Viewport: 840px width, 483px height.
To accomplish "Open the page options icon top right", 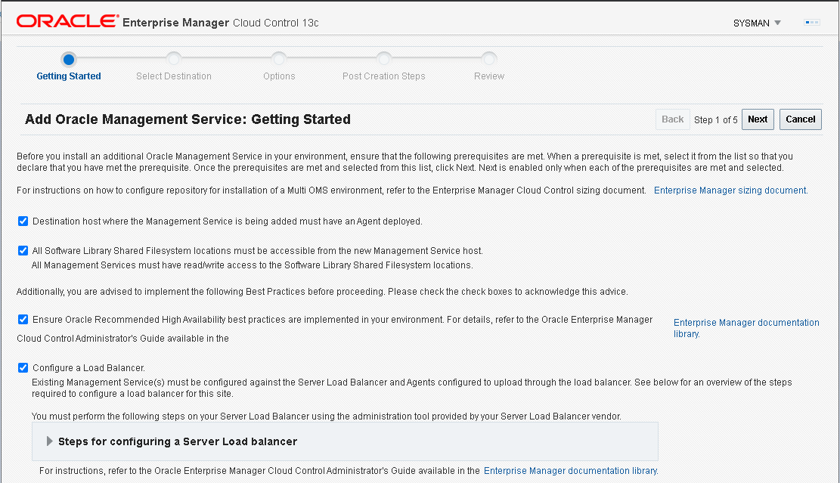I will 811,23.
